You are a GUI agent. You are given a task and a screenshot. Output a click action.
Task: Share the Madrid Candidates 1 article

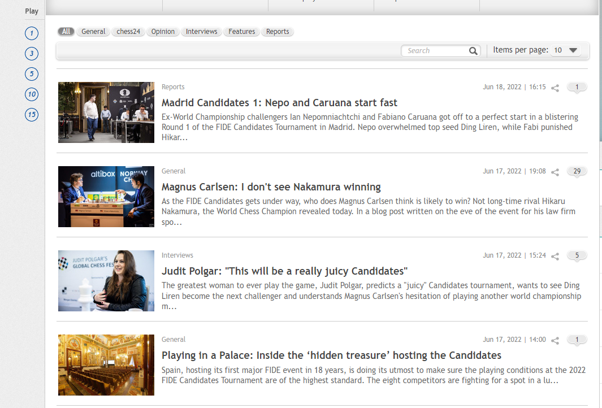point(555,88)
